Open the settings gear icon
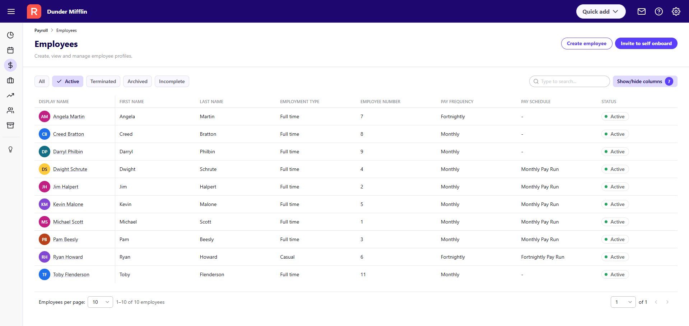This screenshot has height=326, width=689. [676, 11]
